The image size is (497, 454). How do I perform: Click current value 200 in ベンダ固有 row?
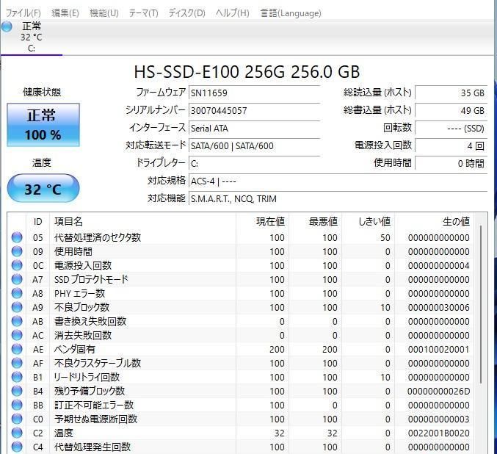[x=277, y=349]
